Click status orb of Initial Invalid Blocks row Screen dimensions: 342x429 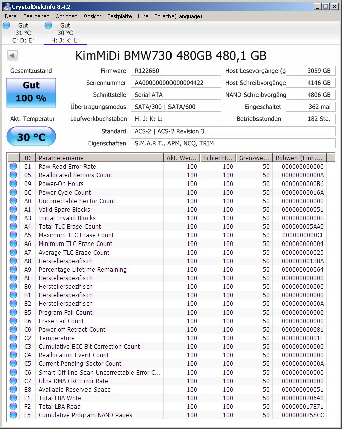coord(13,218)
